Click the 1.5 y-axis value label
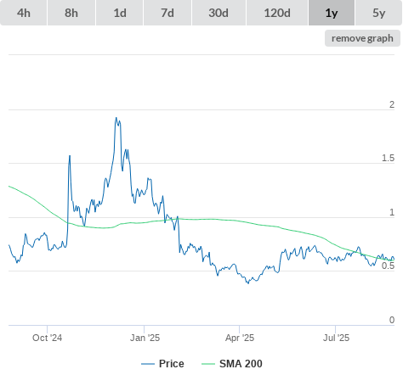403x386 pixels. (388, 158)
